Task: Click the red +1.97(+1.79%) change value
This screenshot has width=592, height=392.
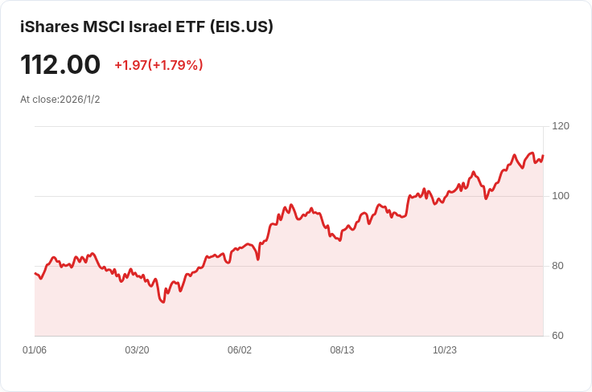Action: (158, 65)
